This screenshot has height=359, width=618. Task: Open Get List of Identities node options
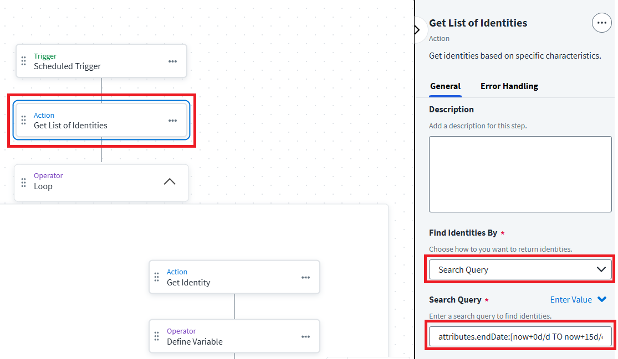click(172, 121)
